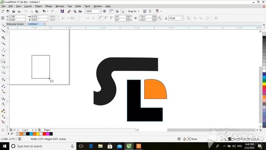Open the outline width dropdown showing 0.5 pt
The image size is (266, 150).
coord(182,18)
